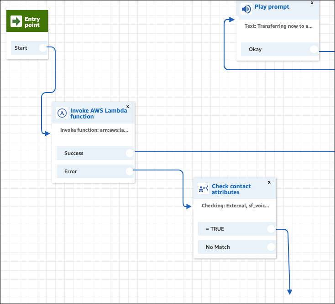The height and width of the screenshot is (304, 335).
Task: Open the Invoke AWS Lambda function title
Action: pyautogui.click(x=99, y=113)
